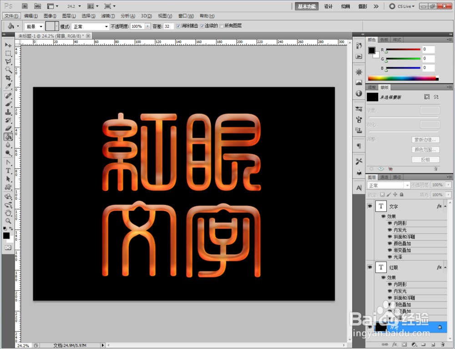Screen dimensions: 455x349
Task: Select the Hand tool
Action: click(x=8, y=213)
